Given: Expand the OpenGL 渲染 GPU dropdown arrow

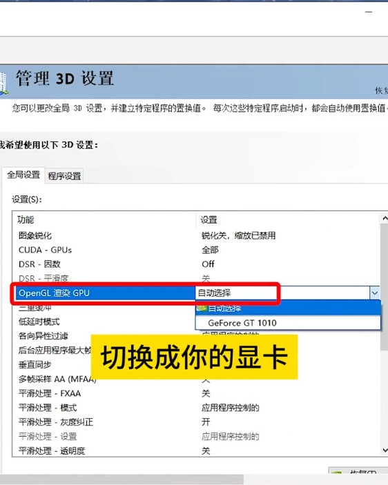Looking at the screenshot, I should 374,293.
